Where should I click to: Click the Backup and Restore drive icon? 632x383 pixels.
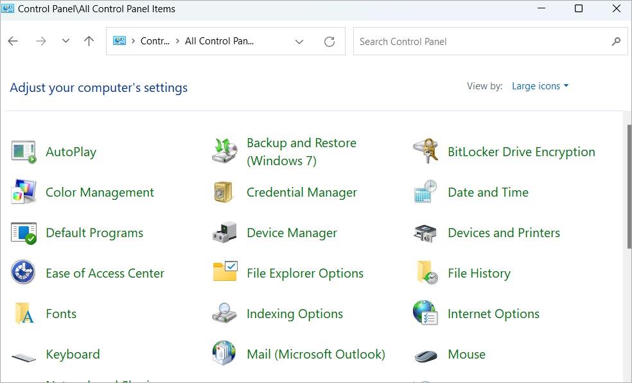pos(225,150)
